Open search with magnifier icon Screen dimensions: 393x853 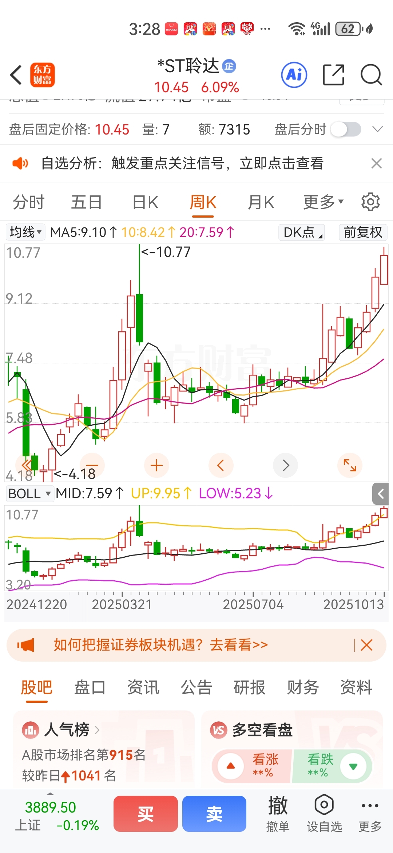pyautogui.click(x=371, y=75)
